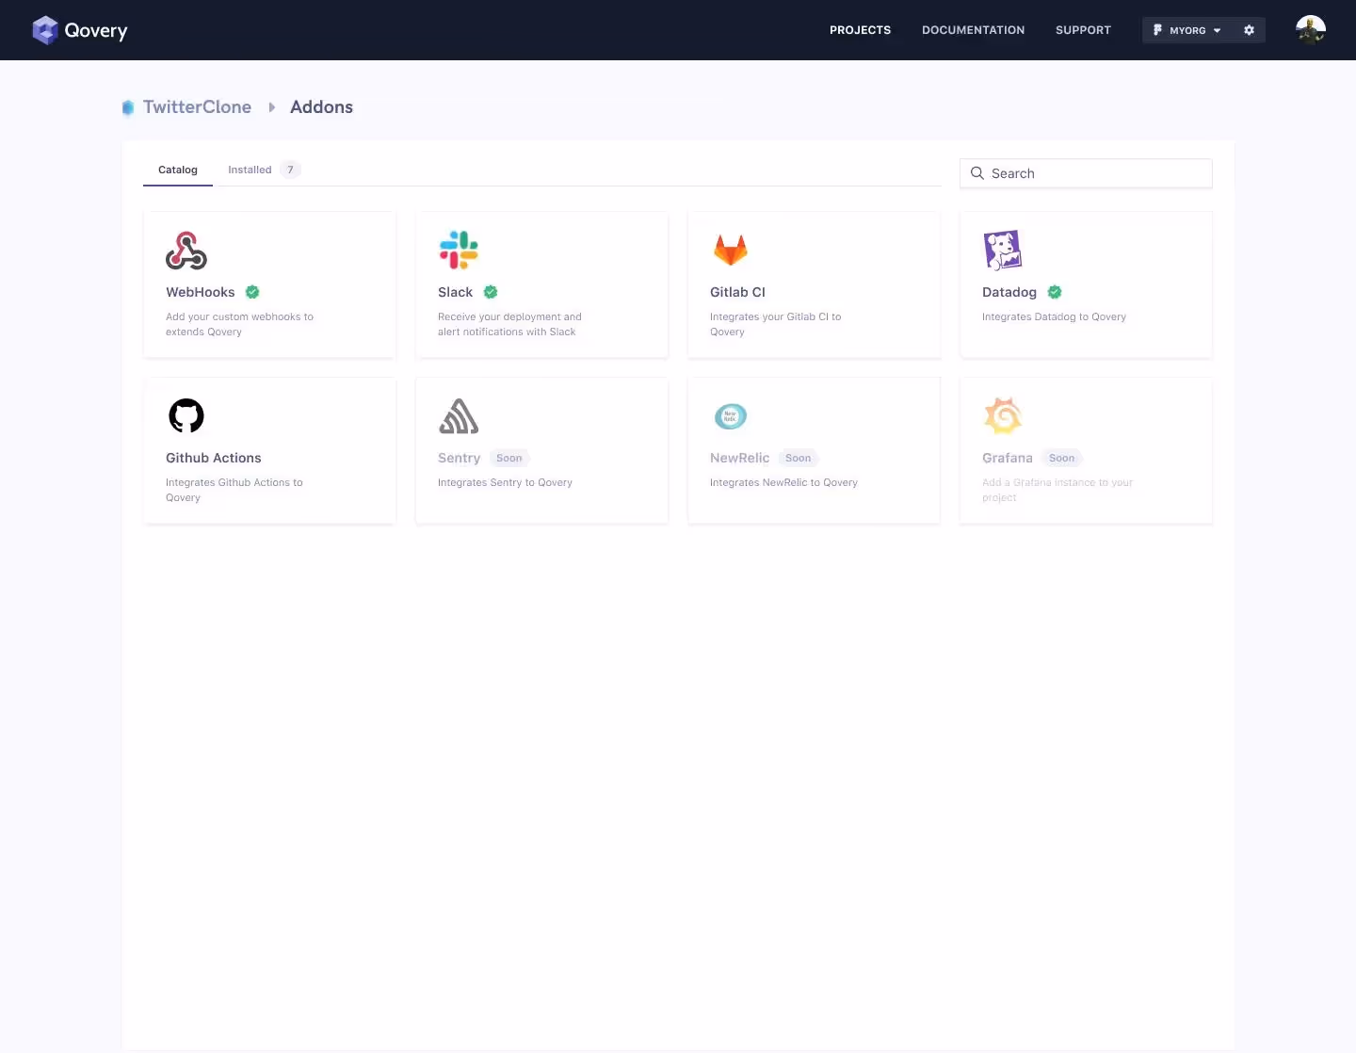Click the Addons breadcrumb title
The width and height of the screenshot is (1356, 1053).
click(321, 107)
